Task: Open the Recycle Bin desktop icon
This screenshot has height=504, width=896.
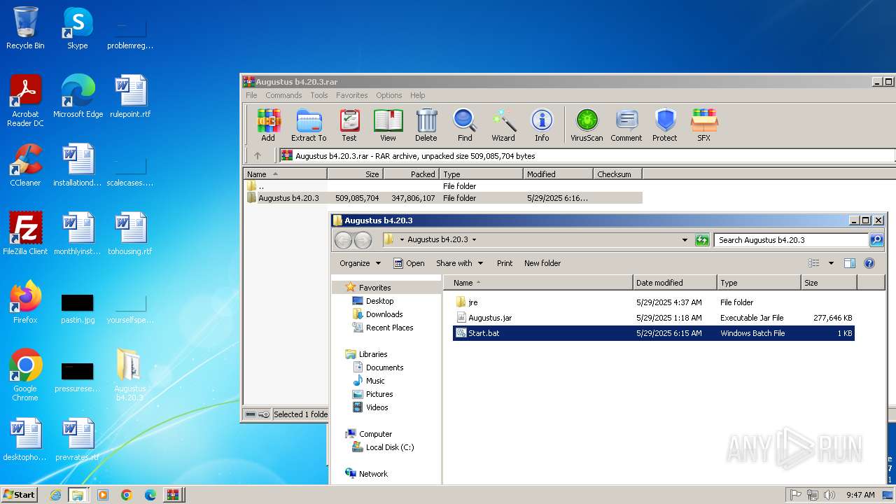Action: 25,29
